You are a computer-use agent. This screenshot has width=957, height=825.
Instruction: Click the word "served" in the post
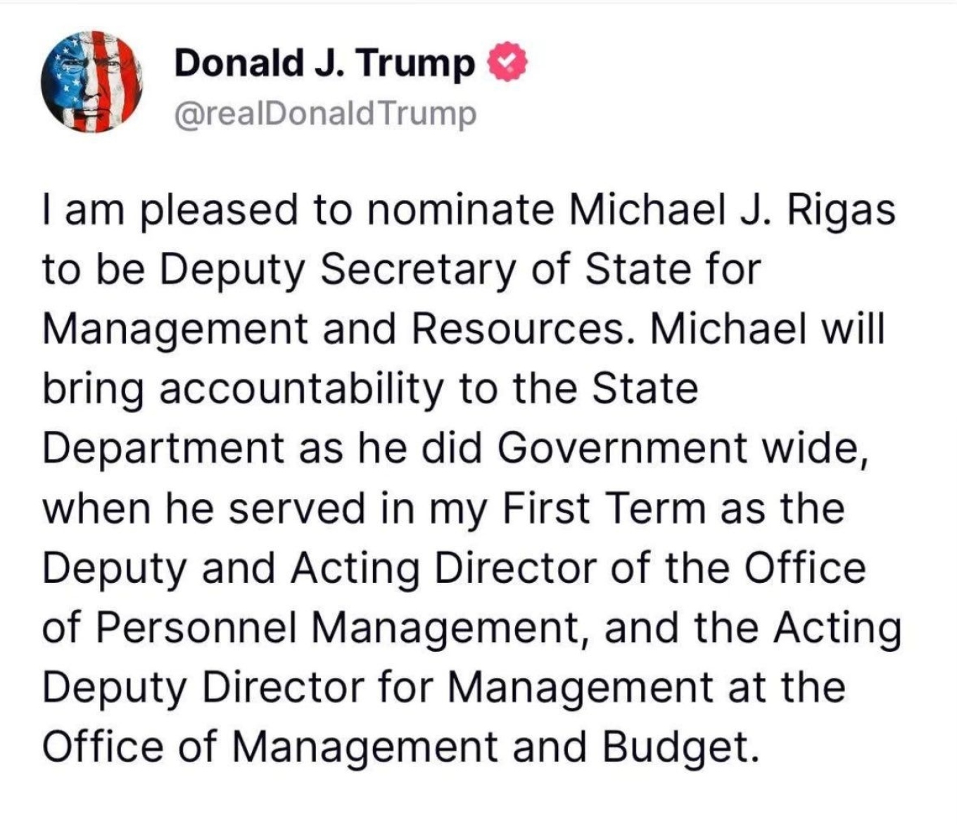[298, 508]
